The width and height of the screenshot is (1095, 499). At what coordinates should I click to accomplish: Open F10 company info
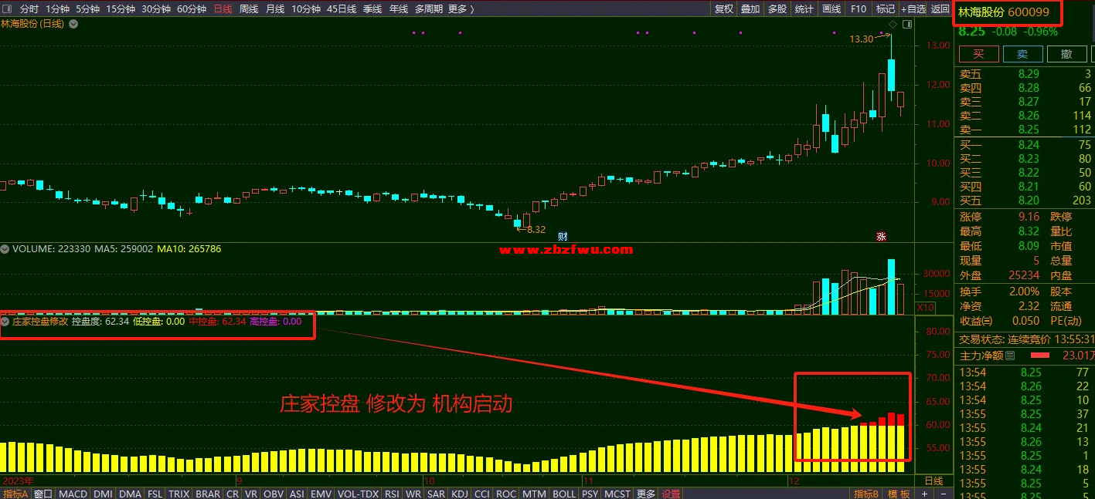pos(859,9)
